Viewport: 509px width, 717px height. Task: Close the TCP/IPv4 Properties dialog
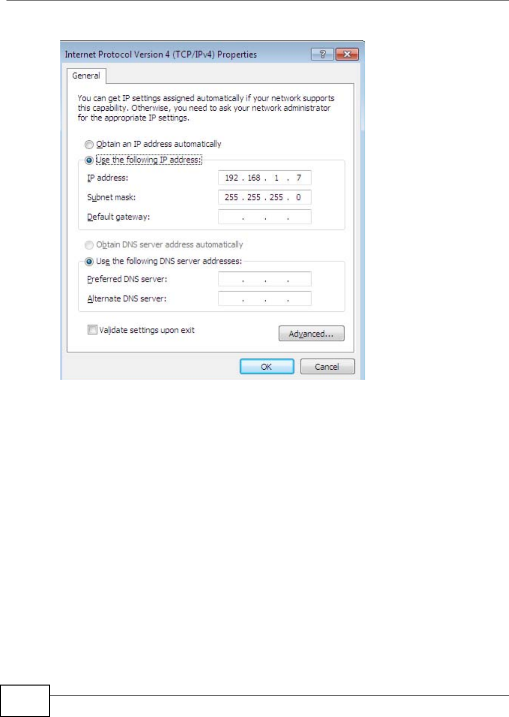[347, 54]
